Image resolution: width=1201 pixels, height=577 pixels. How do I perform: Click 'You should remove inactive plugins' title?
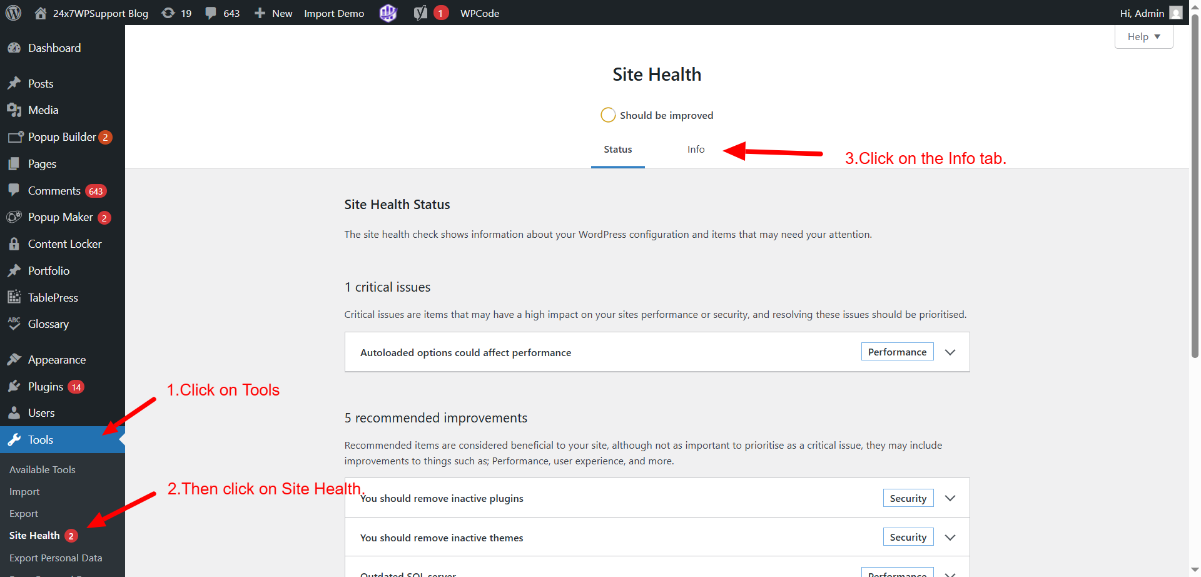442,499
